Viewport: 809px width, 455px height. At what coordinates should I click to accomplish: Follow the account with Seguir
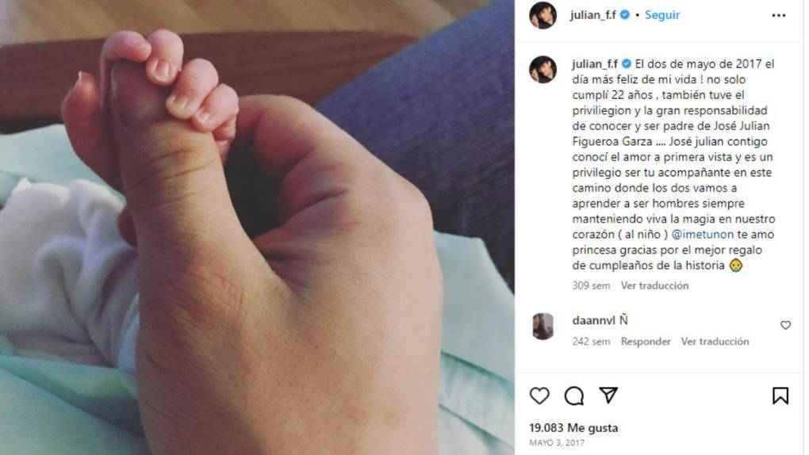pos(662,15)
